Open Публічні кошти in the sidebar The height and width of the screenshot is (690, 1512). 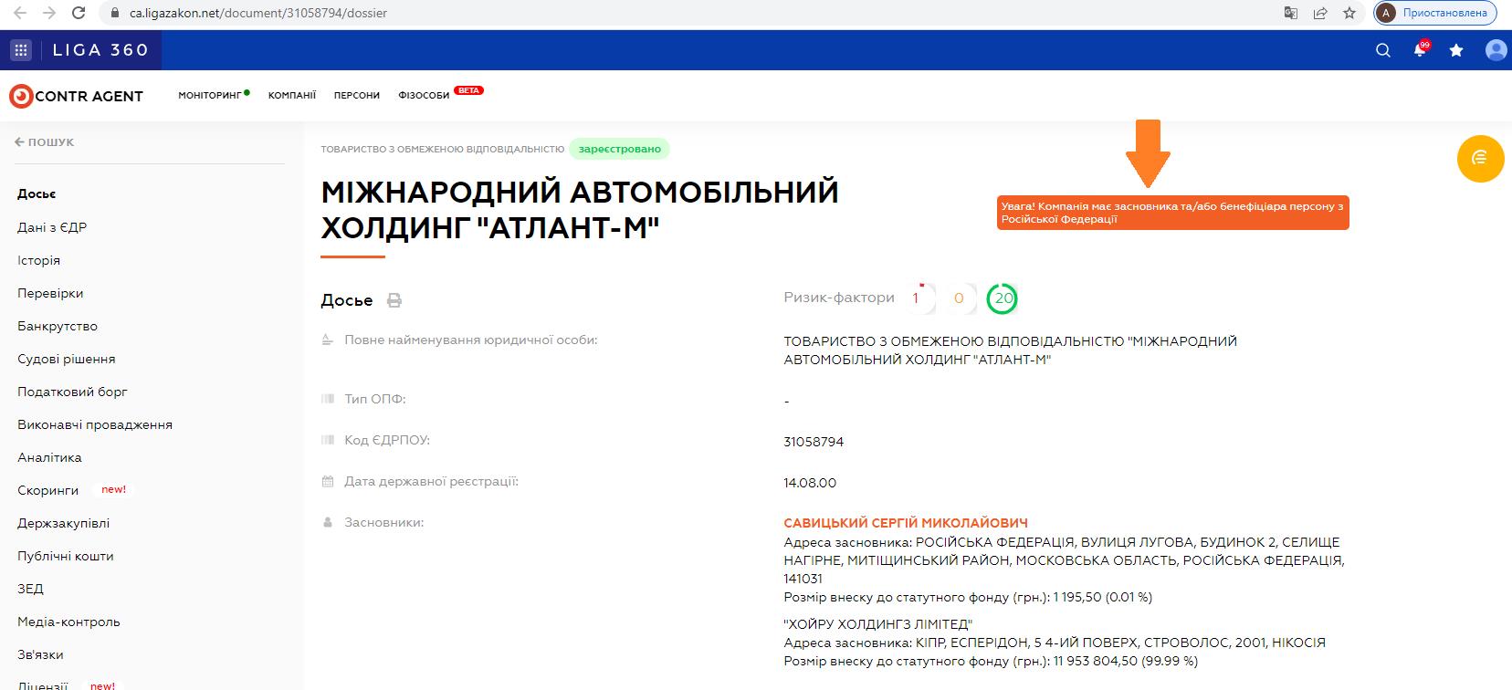tap(66, 556)
